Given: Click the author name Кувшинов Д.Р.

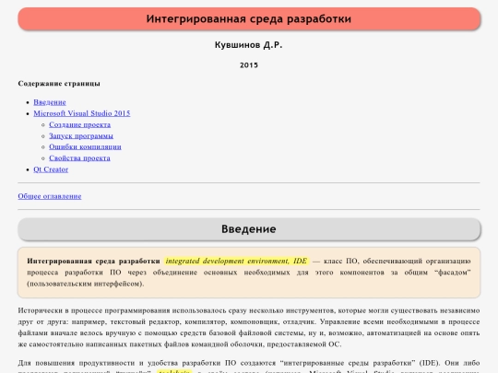Looking at the screenshot, I should point(249,45).
